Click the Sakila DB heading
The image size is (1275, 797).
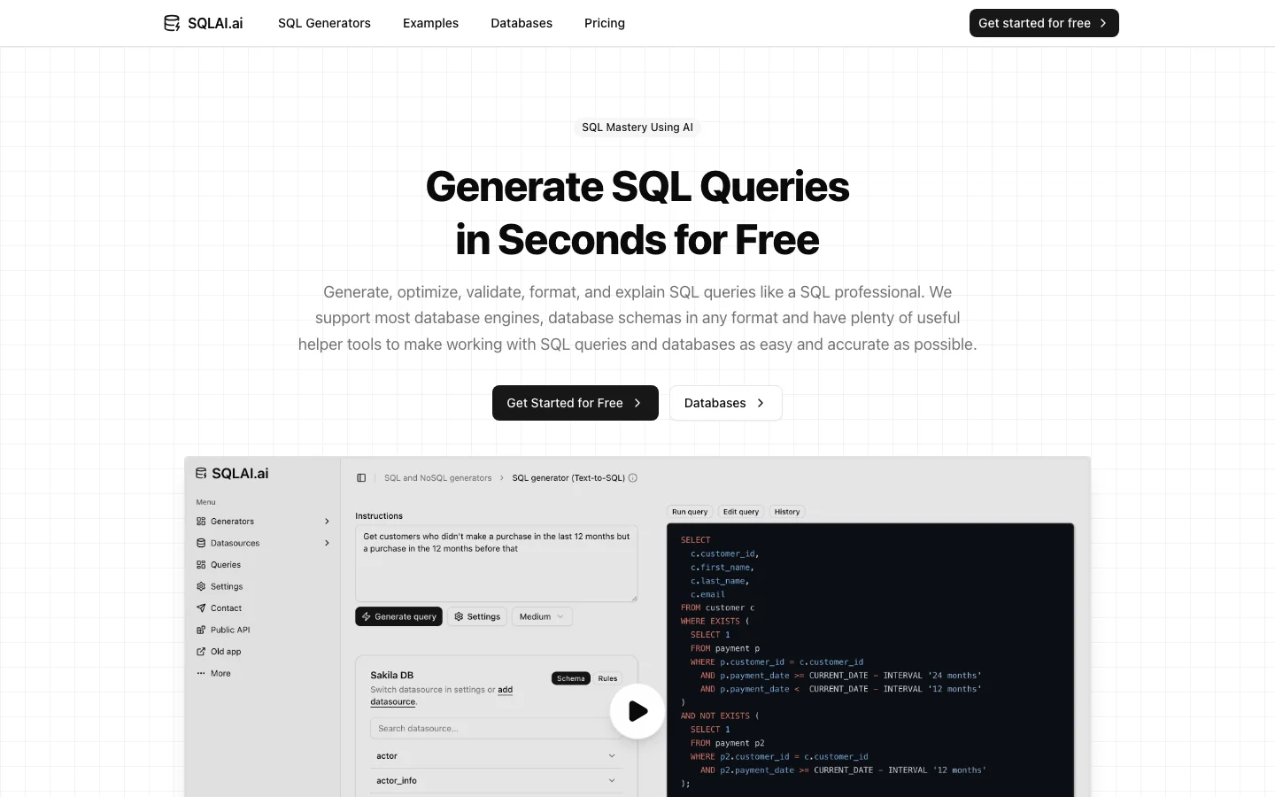click(x=392, y=675)
